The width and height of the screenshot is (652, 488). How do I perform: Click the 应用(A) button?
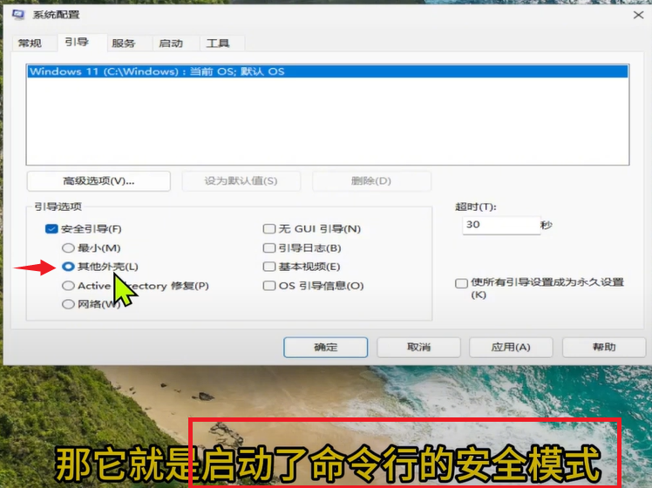click(511, 347)
